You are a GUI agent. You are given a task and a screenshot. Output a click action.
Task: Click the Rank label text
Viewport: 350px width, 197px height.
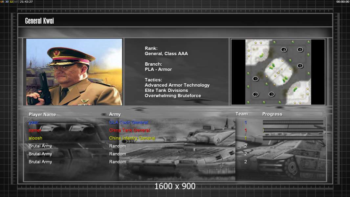click(x=151, y=48)
